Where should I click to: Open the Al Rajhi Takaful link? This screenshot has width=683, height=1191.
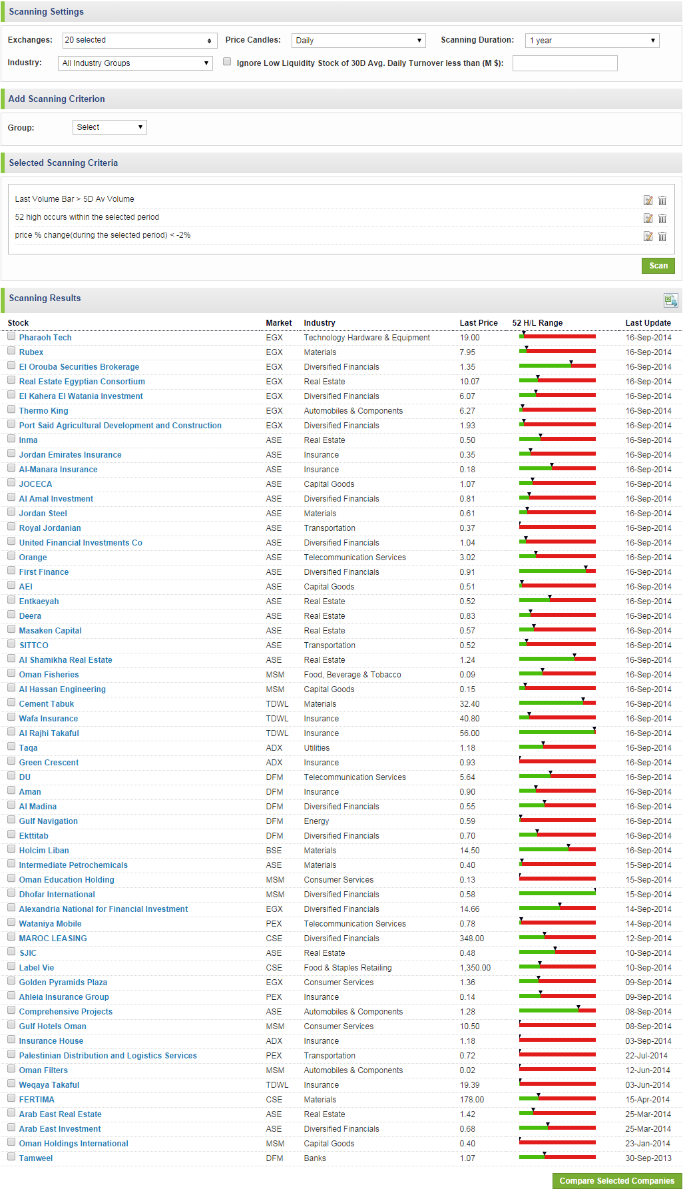click(49, 733)
